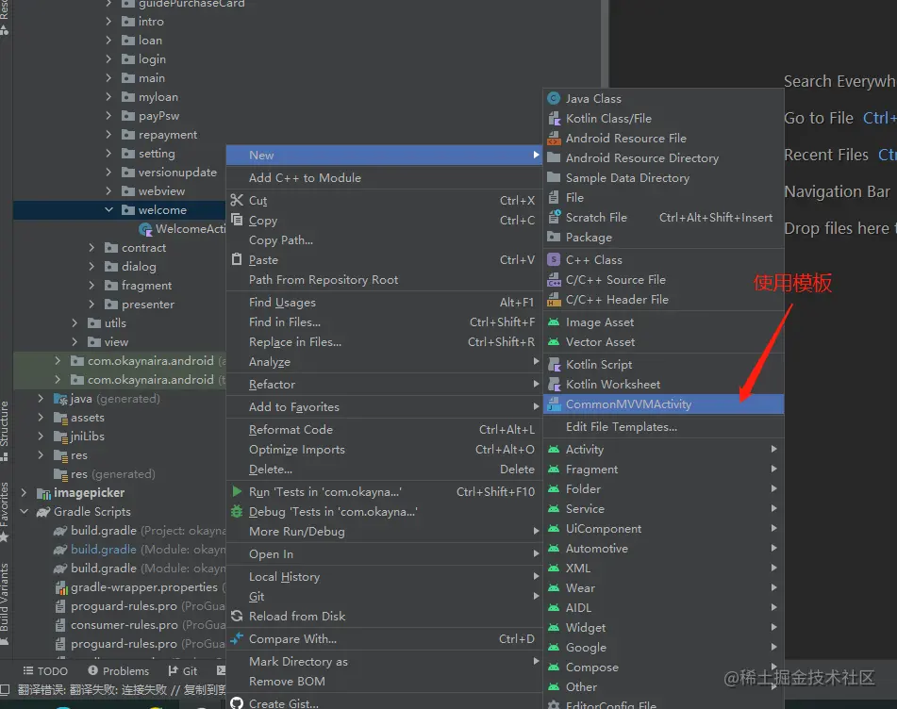Select Optimize Imports
Screen dimensions: 897x709
click(384, 450)
